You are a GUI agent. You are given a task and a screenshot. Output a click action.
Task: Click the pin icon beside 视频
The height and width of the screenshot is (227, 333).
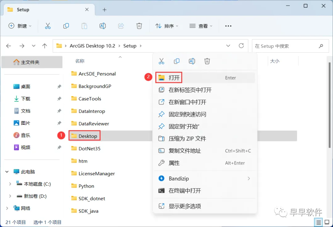59,147
